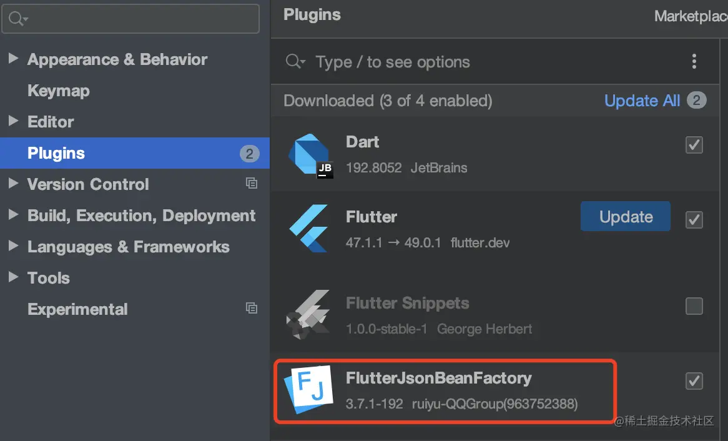Click Appearance & Behavior label
Viewport: 728px width, 441px height.
(117, 59)
